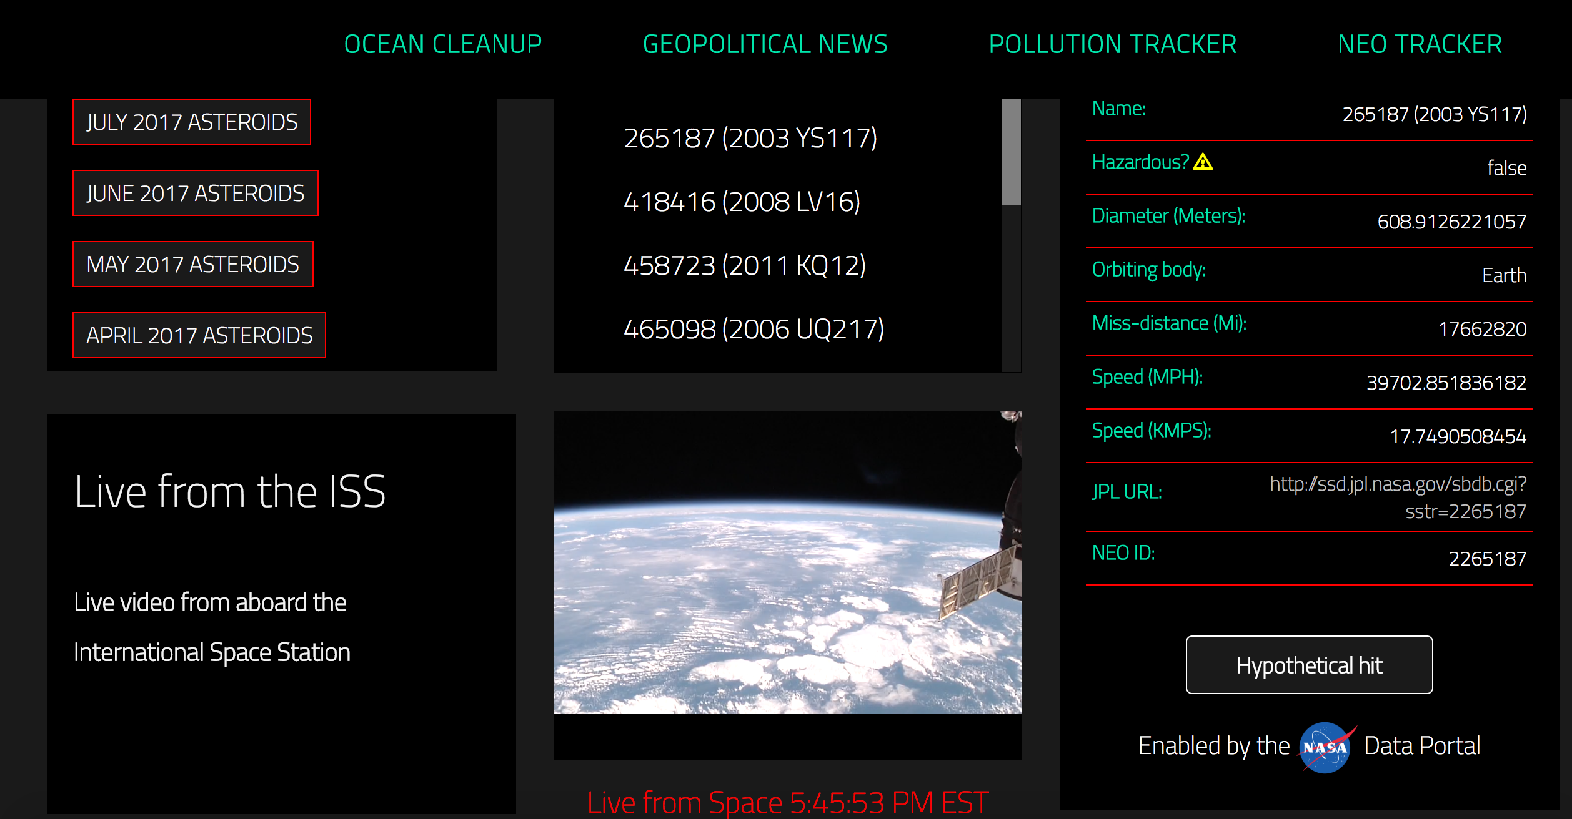
Task: Load June 2017 Asteroids
Action: (195, 193)
